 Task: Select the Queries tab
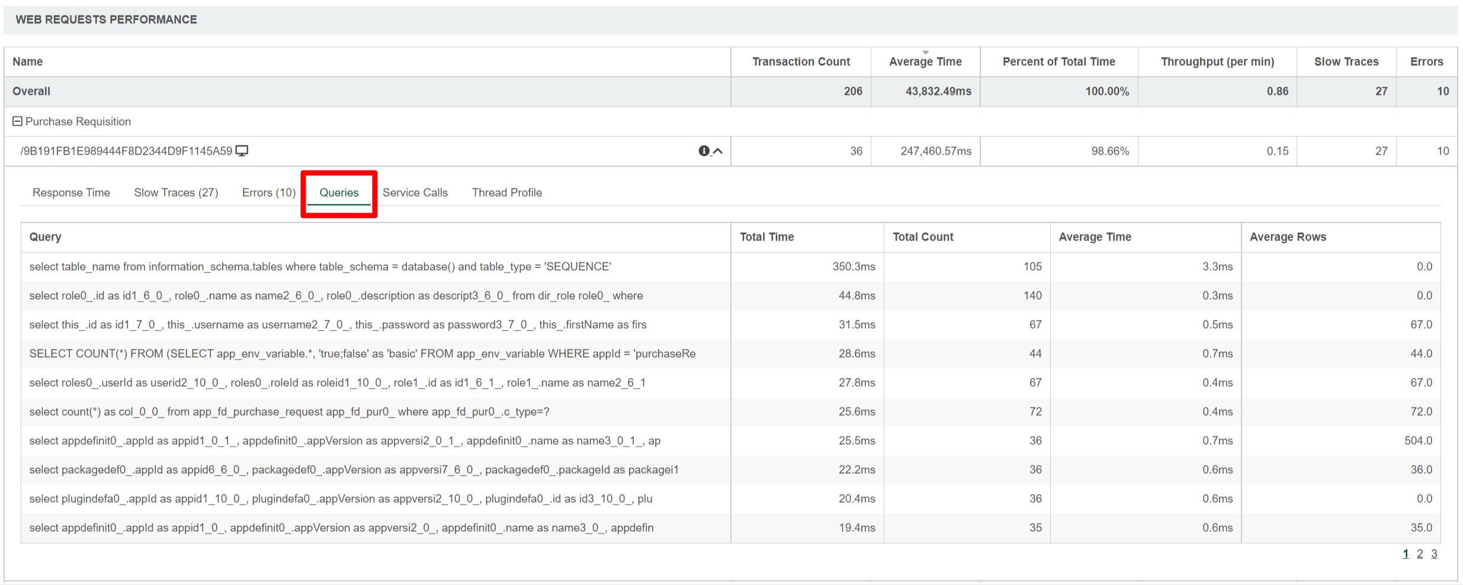[339, 192]
